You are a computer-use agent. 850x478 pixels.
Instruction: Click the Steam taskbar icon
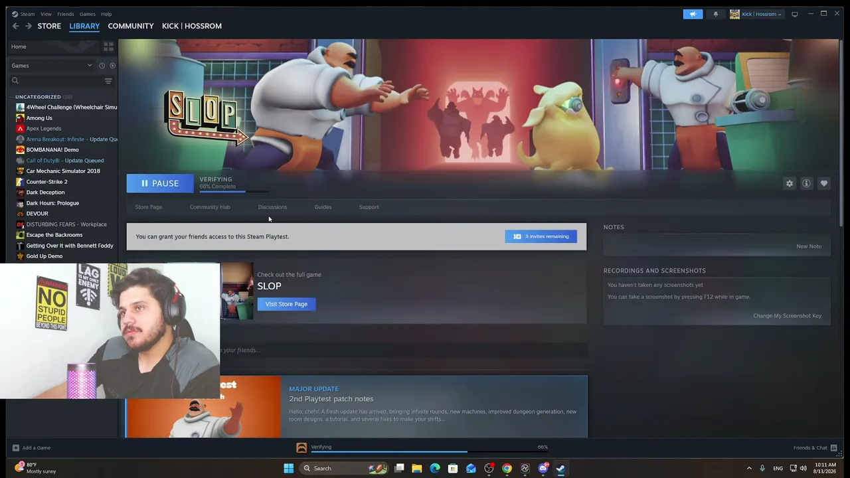(x=560, y=468)
